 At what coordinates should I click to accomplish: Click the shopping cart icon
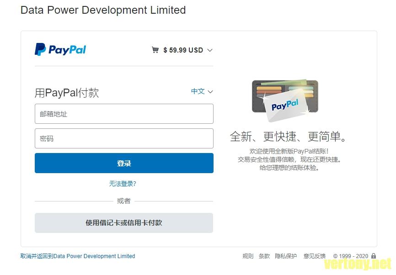pos(155,50)
